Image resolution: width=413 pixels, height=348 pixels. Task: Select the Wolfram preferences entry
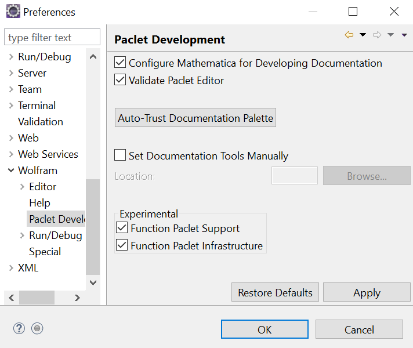tap(38, 171)
